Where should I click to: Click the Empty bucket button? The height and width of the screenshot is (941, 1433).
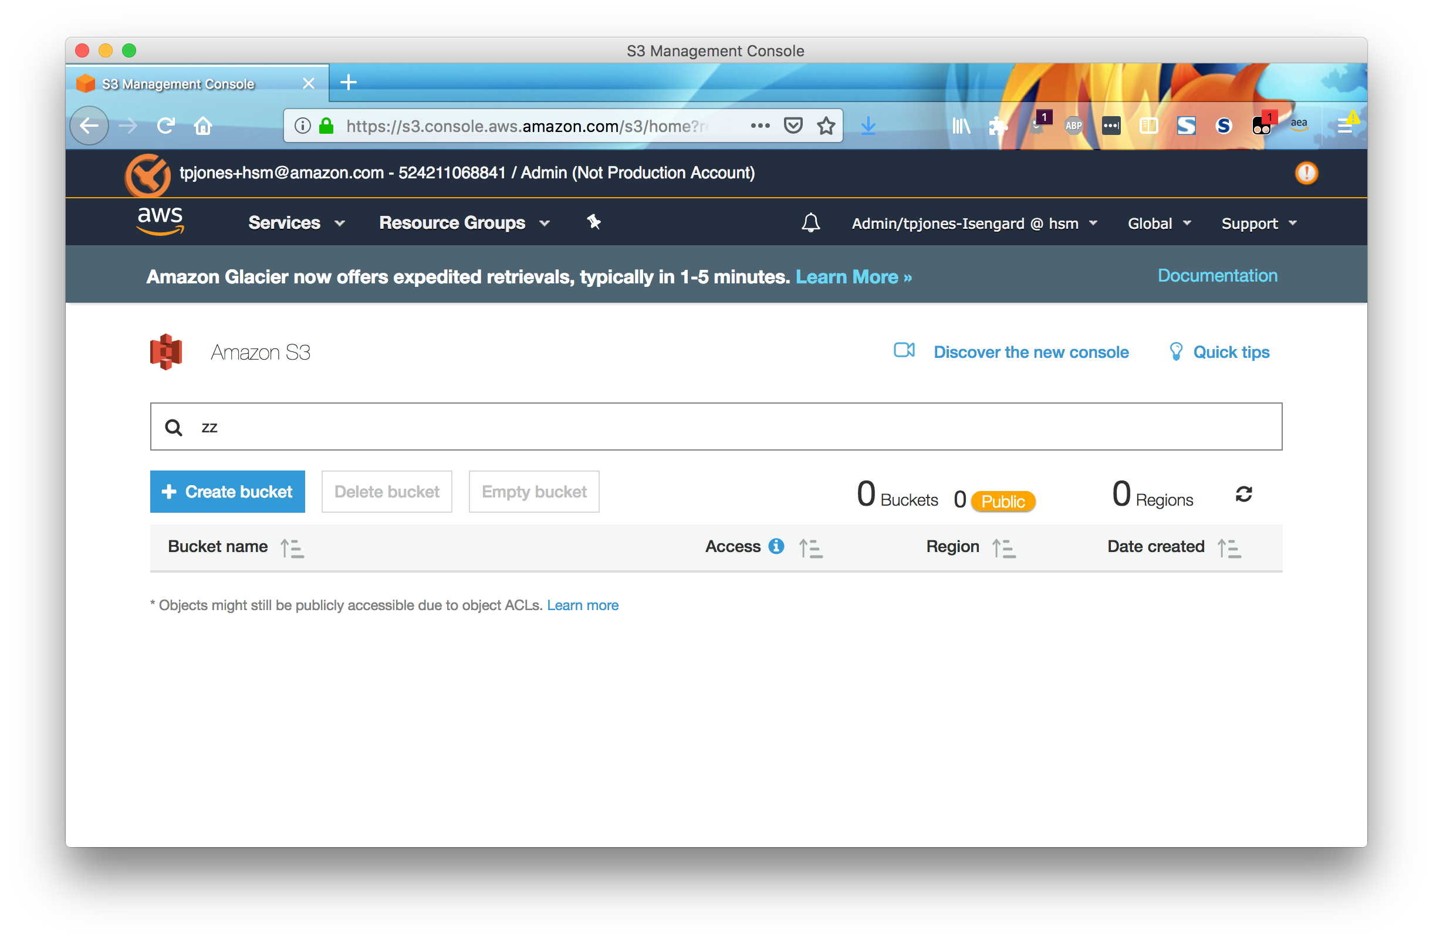[534, 492]
